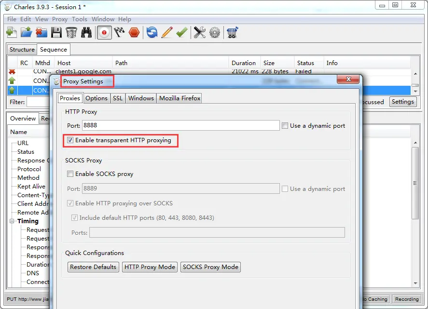Image resolution: width=428 pixels, height=309 pixels.
Task: Select the Proxies tab
Action: point(70,98)
